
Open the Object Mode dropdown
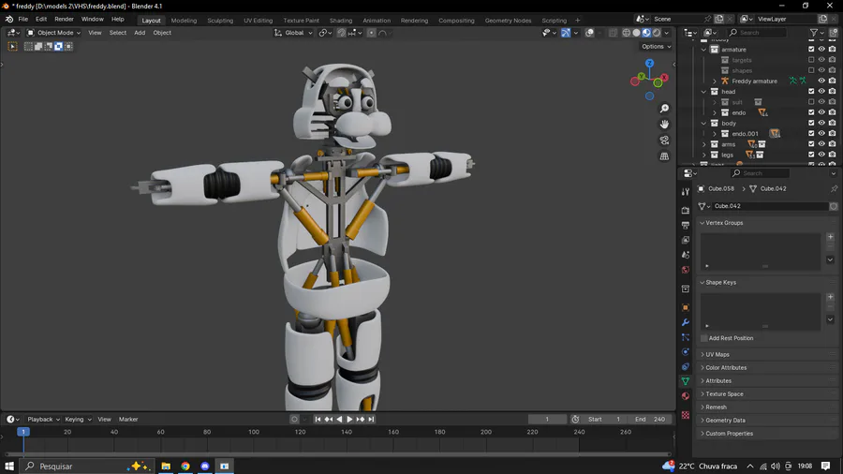click(53, 33)
